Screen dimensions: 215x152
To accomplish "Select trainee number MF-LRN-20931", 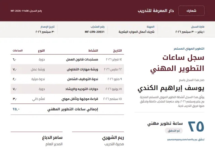I will (x=95, y=32).
